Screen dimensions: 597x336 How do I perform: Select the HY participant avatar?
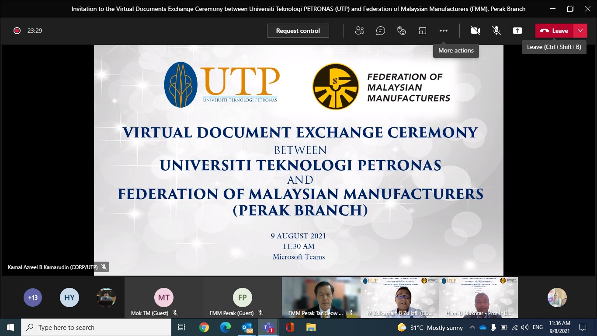tap(69, 297)
